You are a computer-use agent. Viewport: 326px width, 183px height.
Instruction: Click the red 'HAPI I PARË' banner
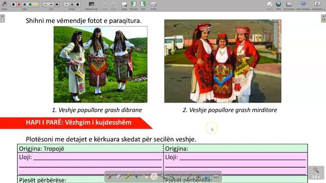tap(76, 123)
